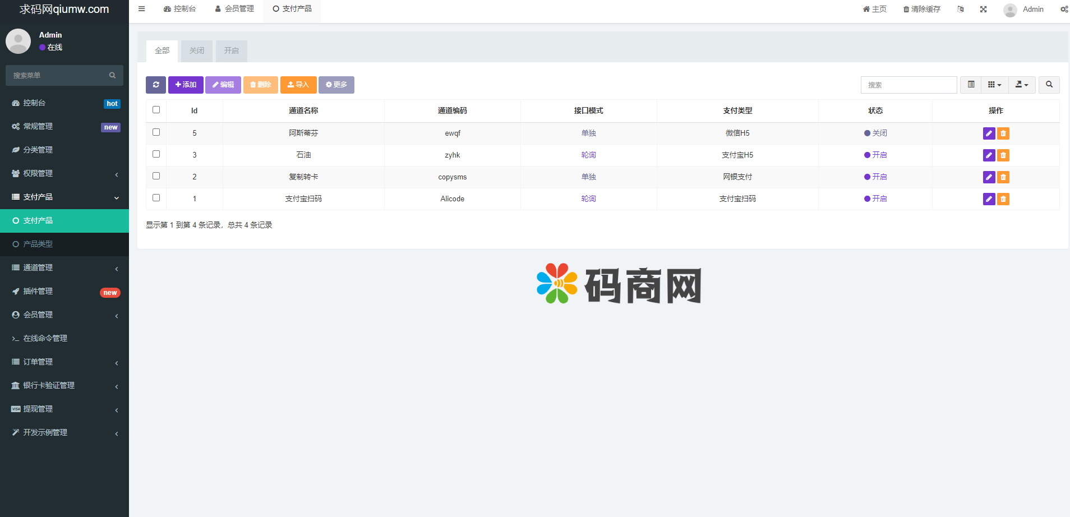Open the export dropdown button
Screen dimensions: 1070x517
click(1022, 85)
